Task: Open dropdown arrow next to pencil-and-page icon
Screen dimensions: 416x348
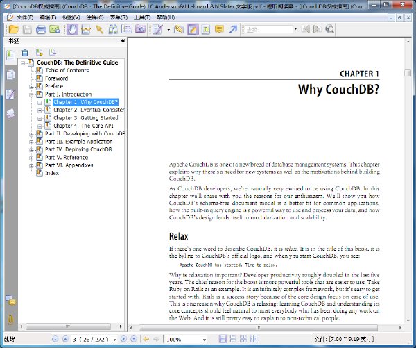Action: click(168, 29)
